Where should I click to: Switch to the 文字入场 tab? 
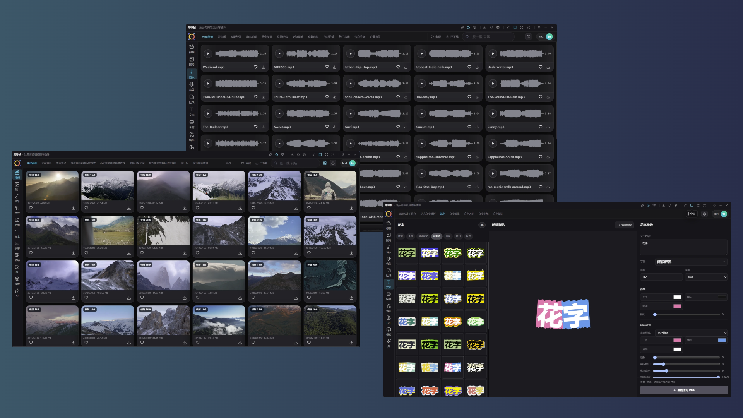point(469,214)
